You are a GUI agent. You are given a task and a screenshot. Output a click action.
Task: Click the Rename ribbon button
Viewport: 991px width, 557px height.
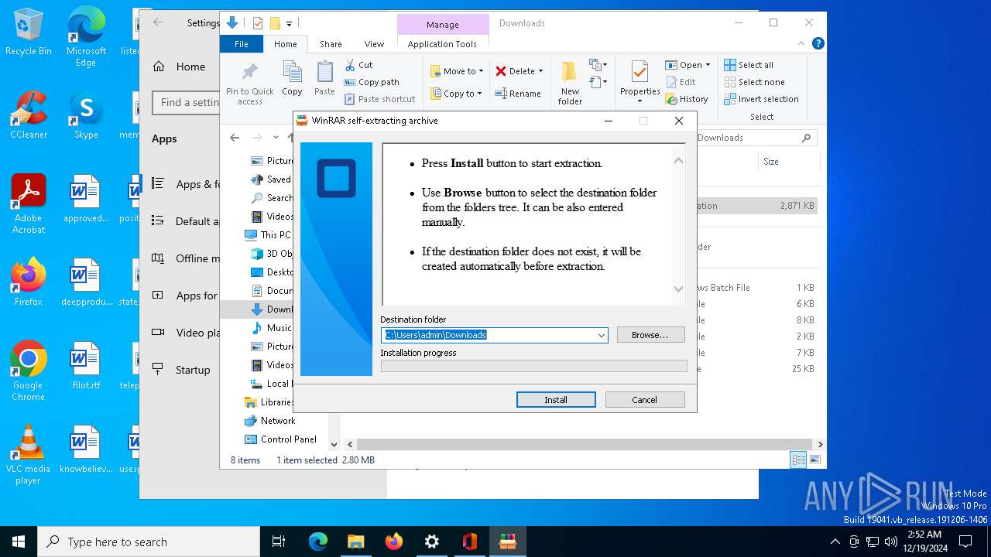coord(518,94)
